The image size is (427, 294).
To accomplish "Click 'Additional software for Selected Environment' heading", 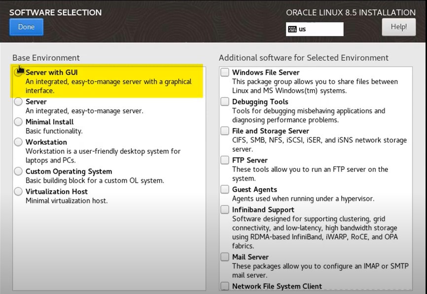I will pos(304,58).
